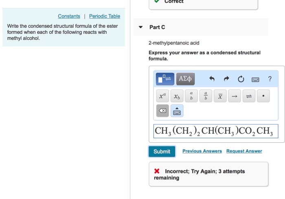This screenshot has height=199, width=285.
Task: Click Request Answer link
Action: tap(244, 151)
